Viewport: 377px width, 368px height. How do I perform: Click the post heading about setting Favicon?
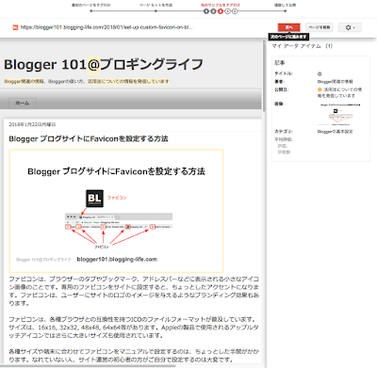(89, 138)
